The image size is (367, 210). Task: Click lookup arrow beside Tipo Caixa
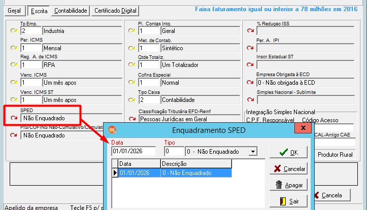pos(132,100)
